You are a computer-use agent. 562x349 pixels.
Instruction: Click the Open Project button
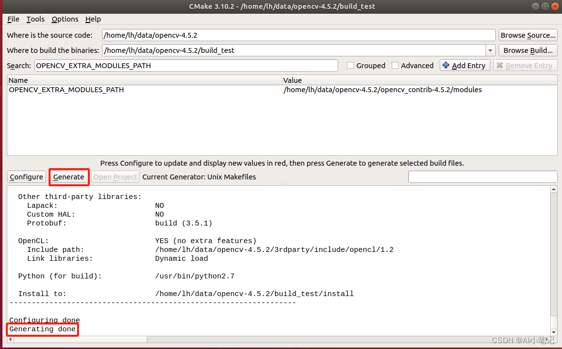[115, 177]
